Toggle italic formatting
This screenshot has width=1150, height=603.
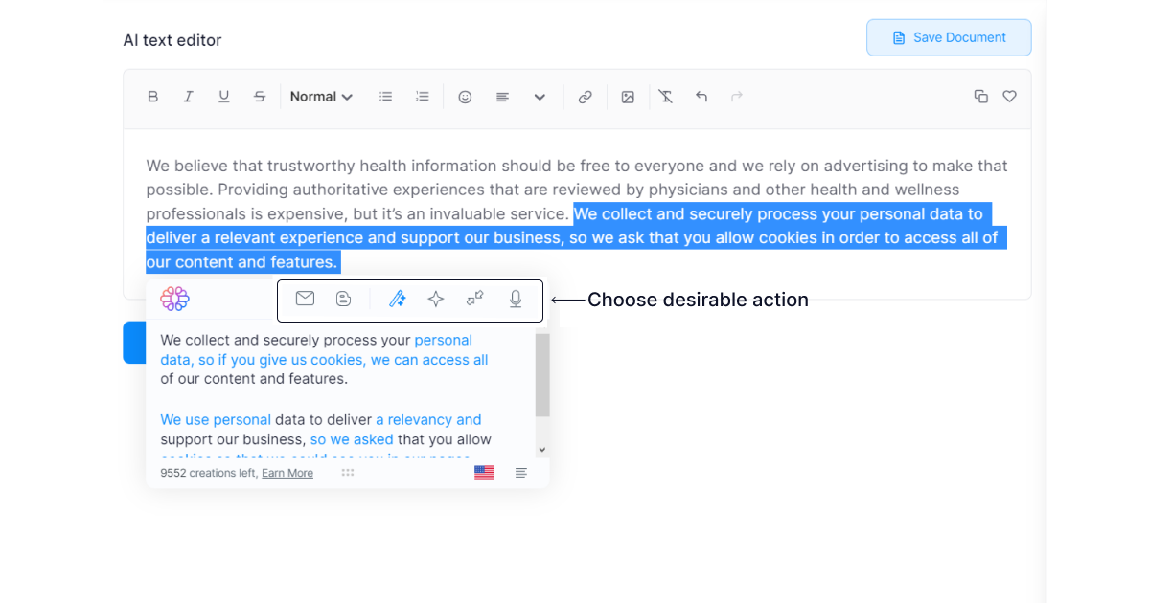tap(189, 97)
